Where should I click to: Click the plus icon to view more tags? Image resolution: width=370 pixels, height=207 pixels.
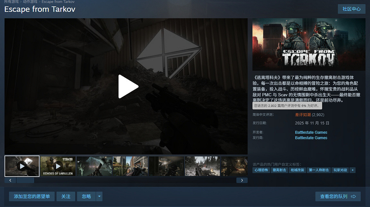click(352, 170)
